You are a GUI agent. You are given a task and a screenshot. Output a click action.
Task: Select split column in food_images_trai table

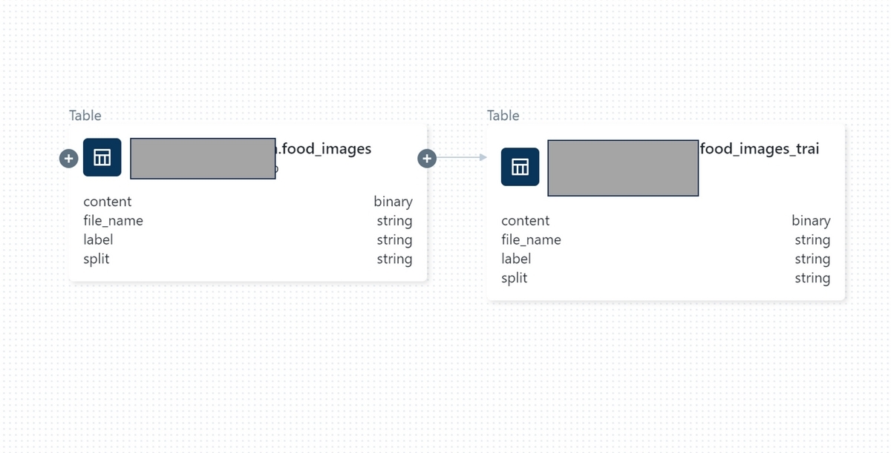coord(666,278)
